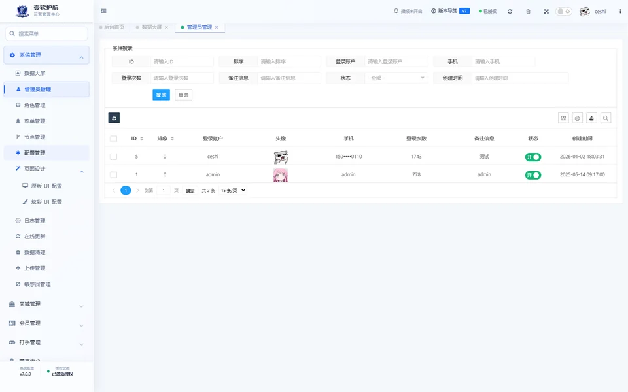Refresh the page using the header refresh icon
The image size is (628, 392).
pos(510,12)
